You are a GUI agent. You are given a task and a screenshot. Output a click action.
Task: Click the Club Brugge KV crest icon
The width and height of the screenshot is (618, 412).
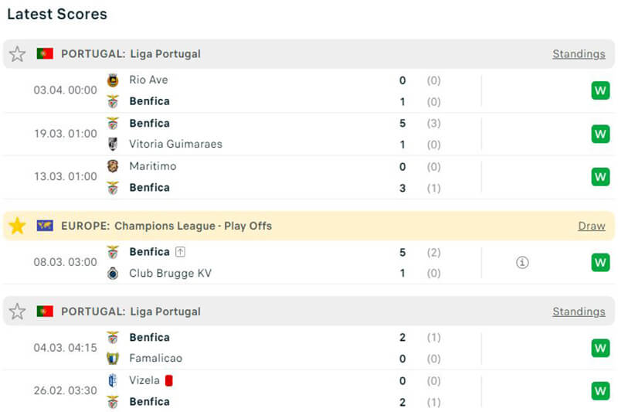[x=113, y=274]
